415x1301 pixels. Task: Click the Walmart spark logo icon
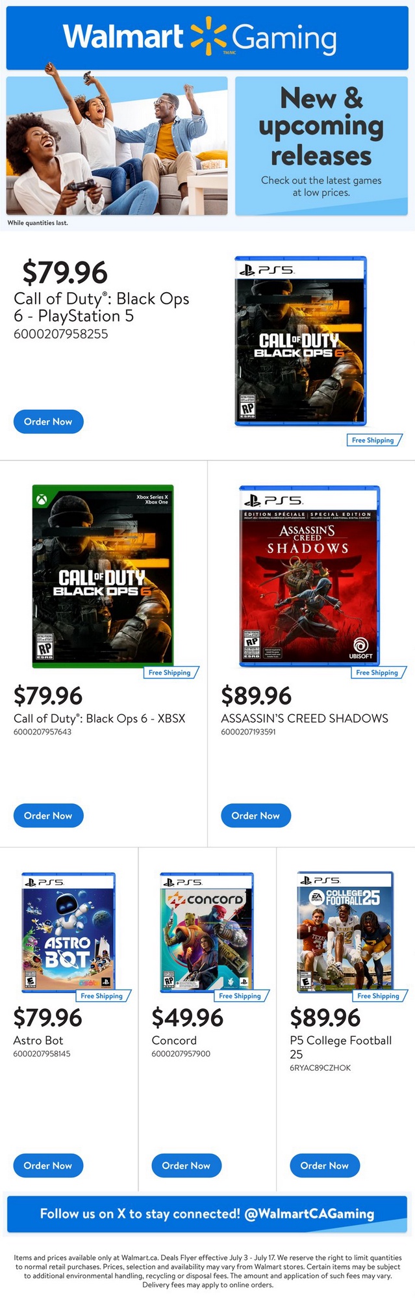click(208, 36)
